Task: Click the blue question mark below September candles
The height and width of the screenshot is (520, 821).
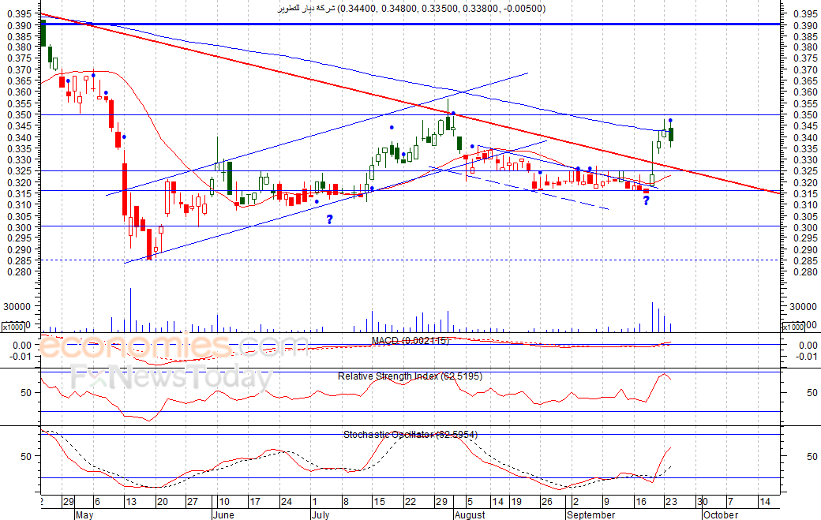Action: coord(646,200)
